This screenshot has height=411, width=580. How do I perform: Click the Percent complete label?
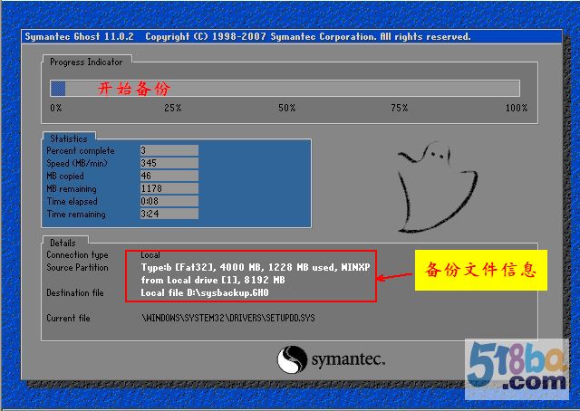coord(81,151)
